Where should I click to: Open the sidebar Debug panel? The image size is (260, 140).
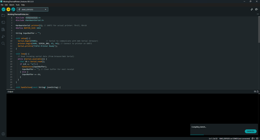(x=3, y=37)
